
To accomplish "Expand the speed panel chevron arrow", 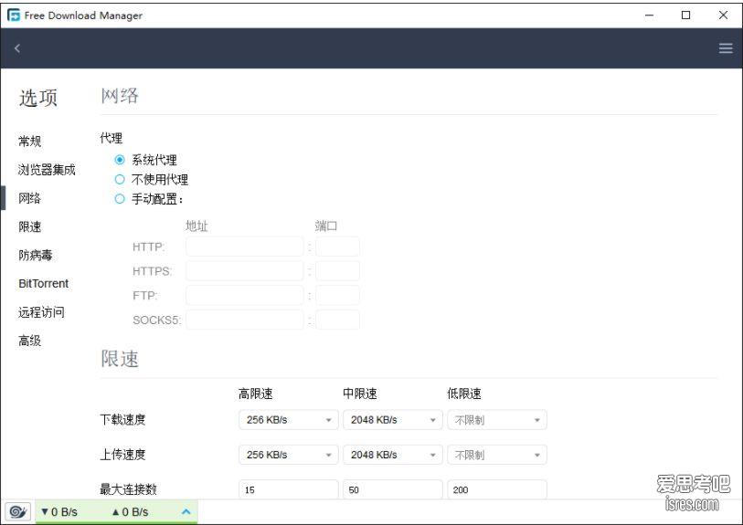I will coord(186,511).
